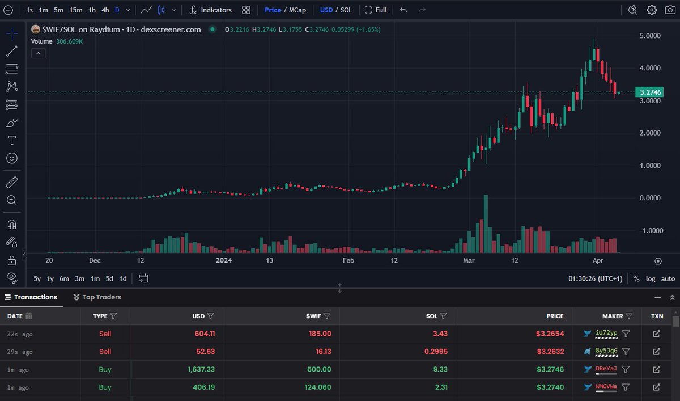The width and height of the screenshot is (680, 401).
Task: Lock all drawings on the chart
Action: [x=11, y=260]
